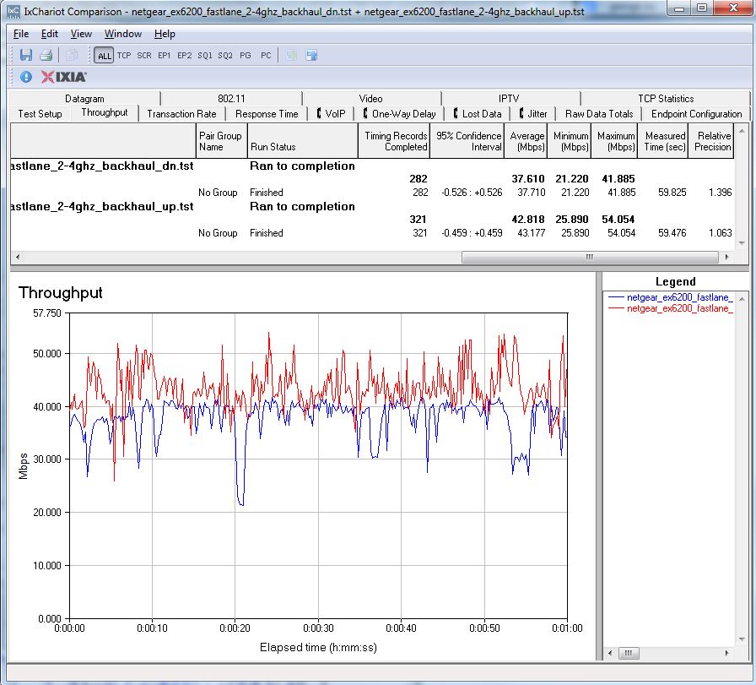The image size is (756, 685).
Task: Open the Endpoint Configuration tab
Action: pyautogui.click(x=697, y=114)
